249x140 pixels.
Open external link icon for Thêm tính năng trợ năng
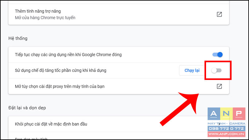(219, 14)
